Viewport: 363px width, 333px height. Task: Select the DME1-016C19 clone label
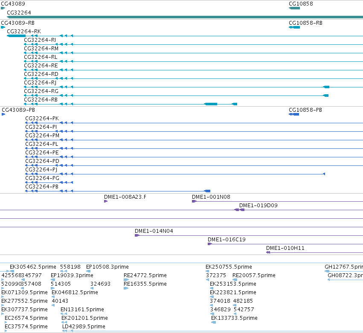pos(227,240)
